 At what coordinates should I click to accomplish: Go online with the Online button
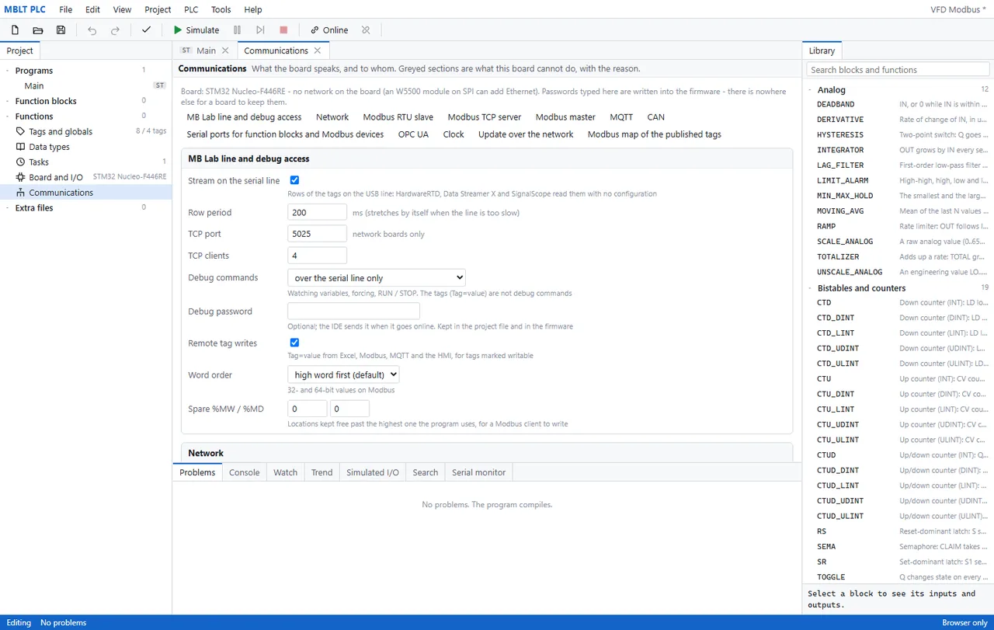(329, 30)
